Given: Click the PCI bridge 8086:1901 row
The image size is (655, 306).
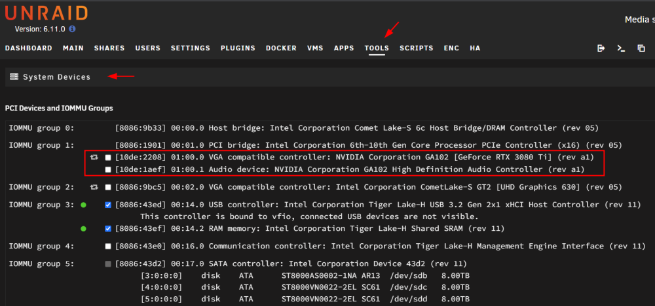Looking at the screenshot, I should click(369, 146).
